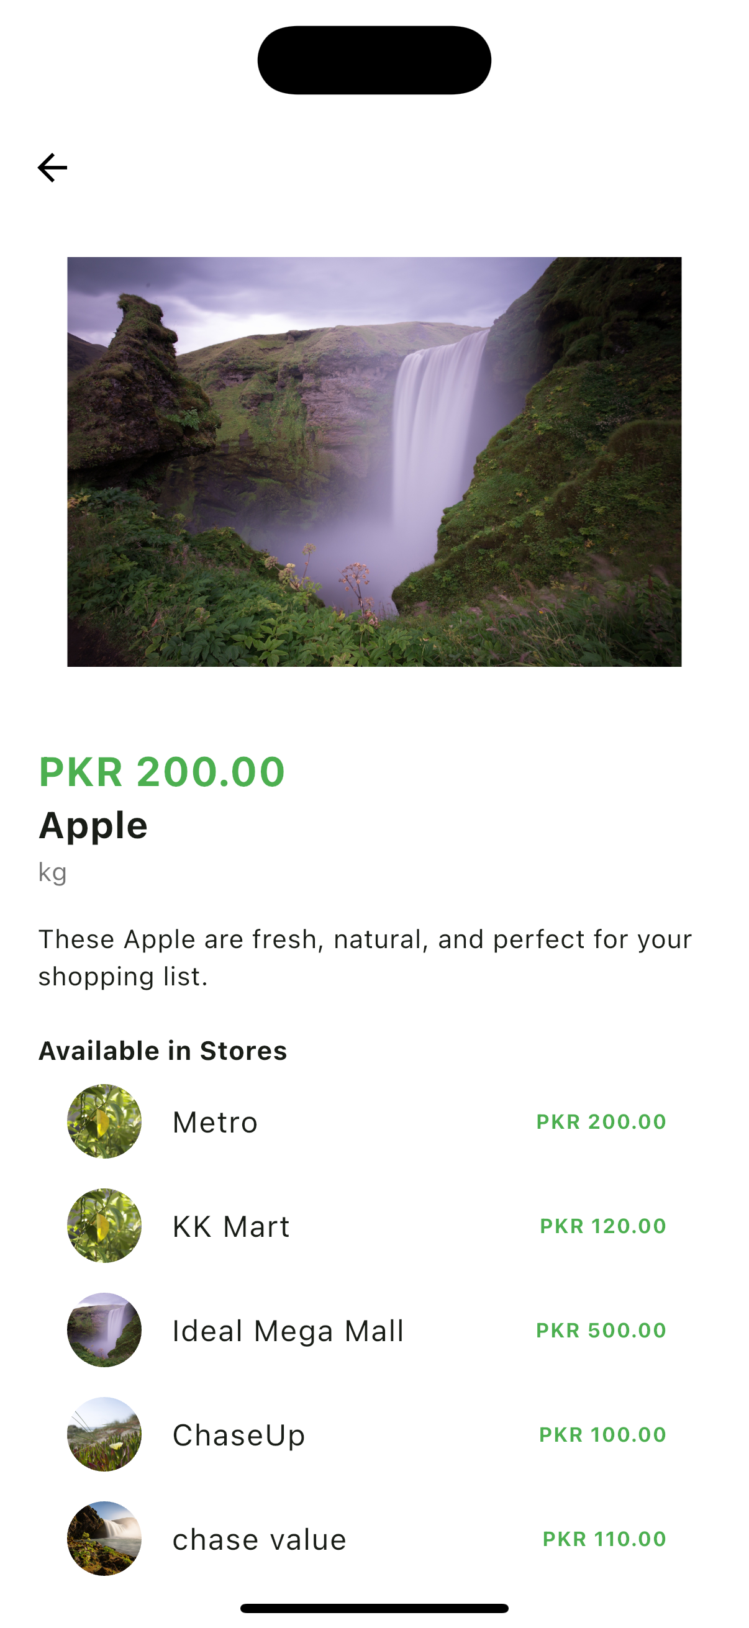Tap the back arrow icon
This screenshot has height=1628, width=749.
coord(52,168)
